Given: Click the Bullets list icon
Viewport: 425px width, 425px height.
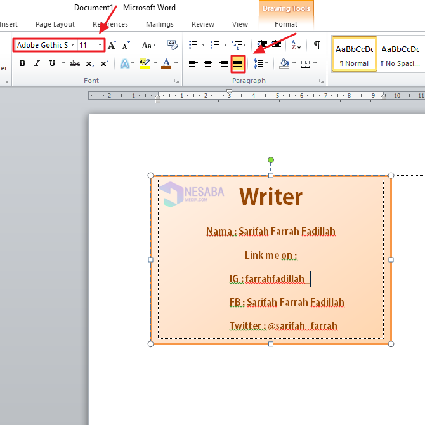Looking at the screenshot, I should tap(193, 45).
